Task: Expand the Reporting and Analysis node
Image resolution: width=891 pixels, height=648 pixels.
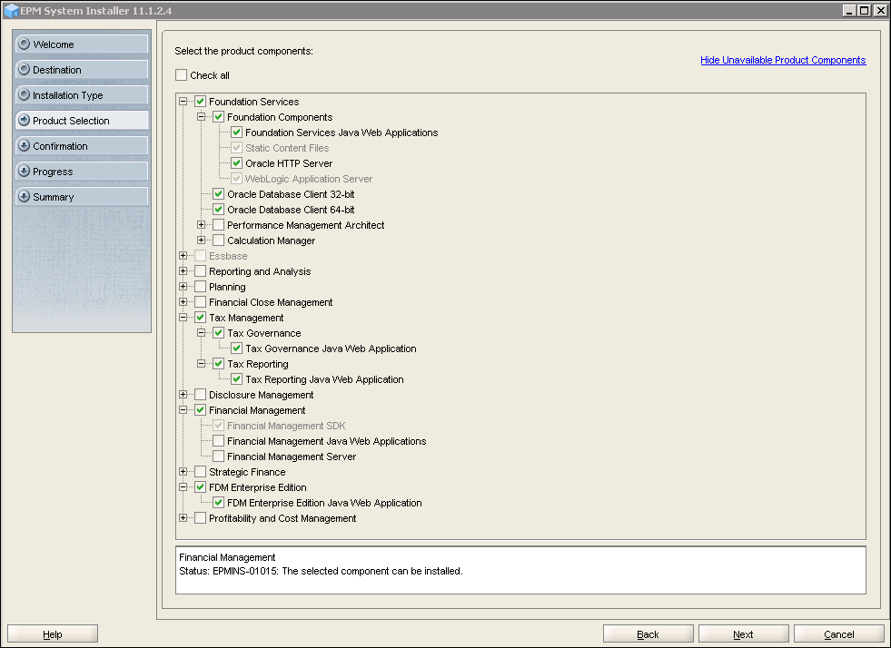Action: (183, 270)
